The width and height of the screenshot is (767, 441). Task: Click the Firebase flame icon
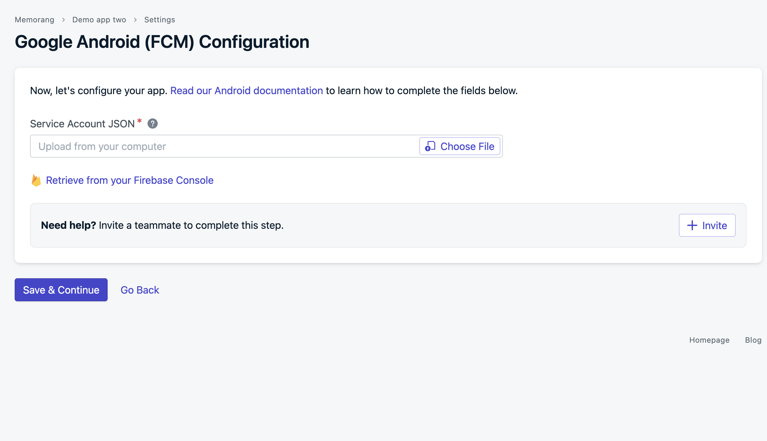36,181
